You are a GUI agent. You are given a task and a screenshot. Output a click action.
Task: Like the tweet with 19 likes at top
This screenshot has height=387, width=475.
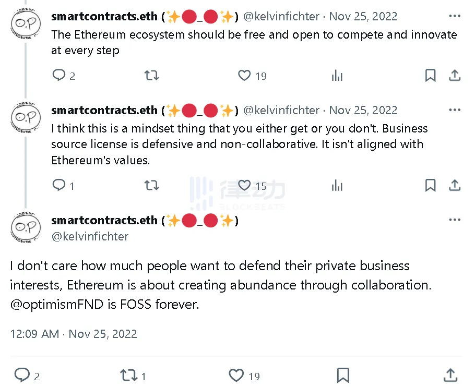point(245,76)
